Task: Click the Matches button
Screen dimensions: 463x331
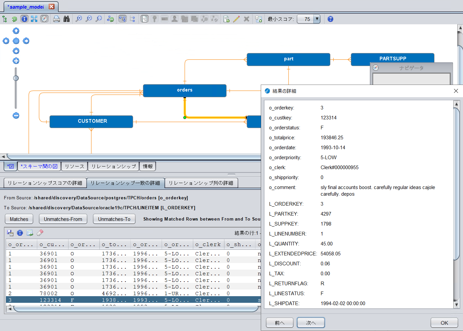Action: click(x=19, y=219)
